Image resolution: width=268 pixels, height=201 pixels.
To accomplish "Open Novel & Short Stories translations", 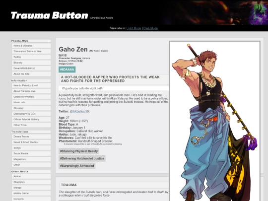I will 31,142.
